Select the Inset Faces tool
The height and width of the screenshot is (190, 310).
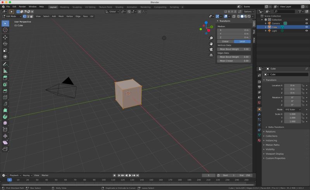(x=5, y=84)
